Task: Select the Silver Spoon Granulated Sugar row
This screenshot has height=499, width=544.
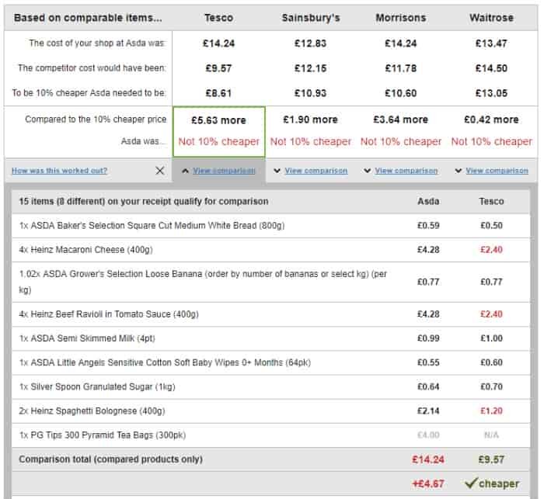Action: click(270, 387)
